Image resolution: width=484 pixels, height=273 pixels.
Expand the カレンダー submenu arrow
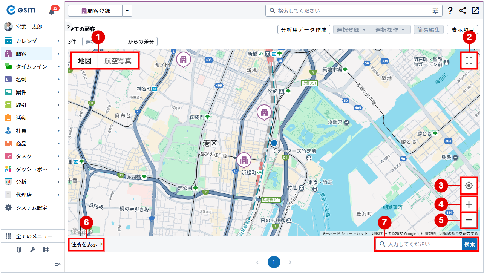(x=58, y=41)
